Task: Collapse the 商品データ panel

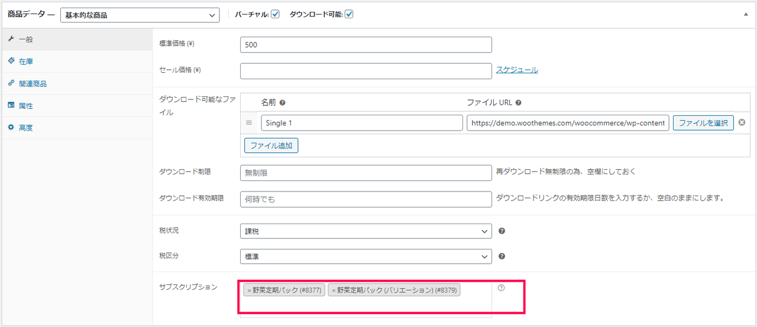Action: pos(746,14)
